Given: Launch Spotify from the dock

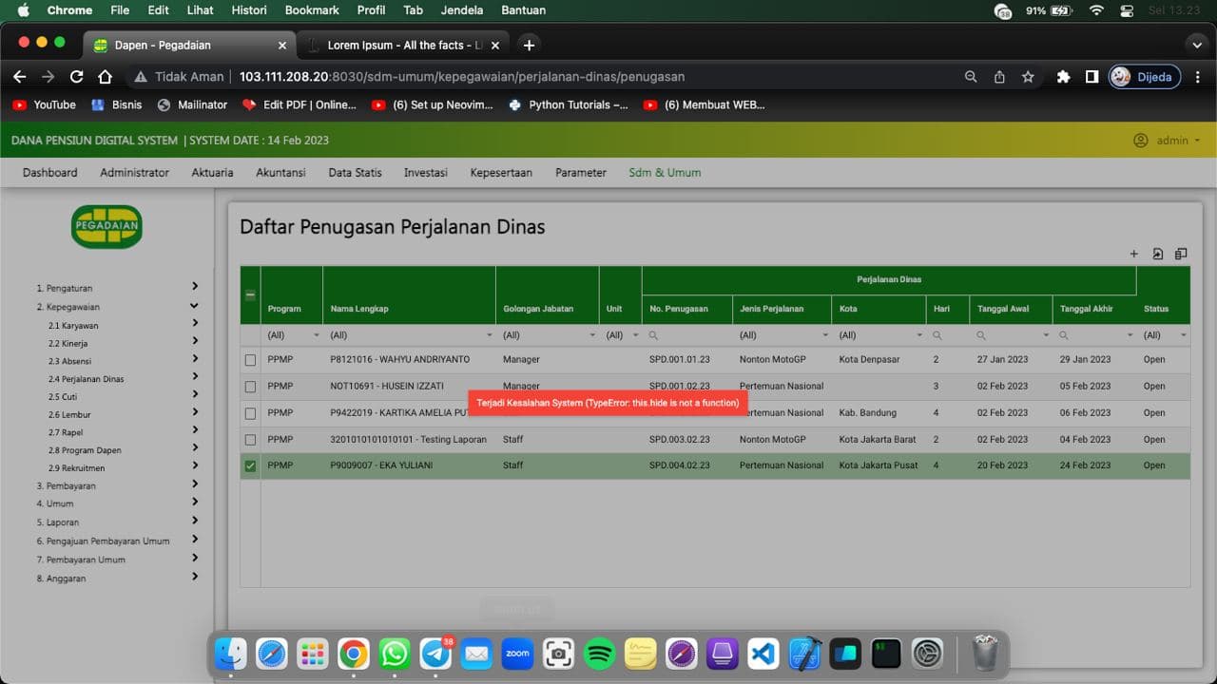Looking at the screenshot, I should (599, 653).
